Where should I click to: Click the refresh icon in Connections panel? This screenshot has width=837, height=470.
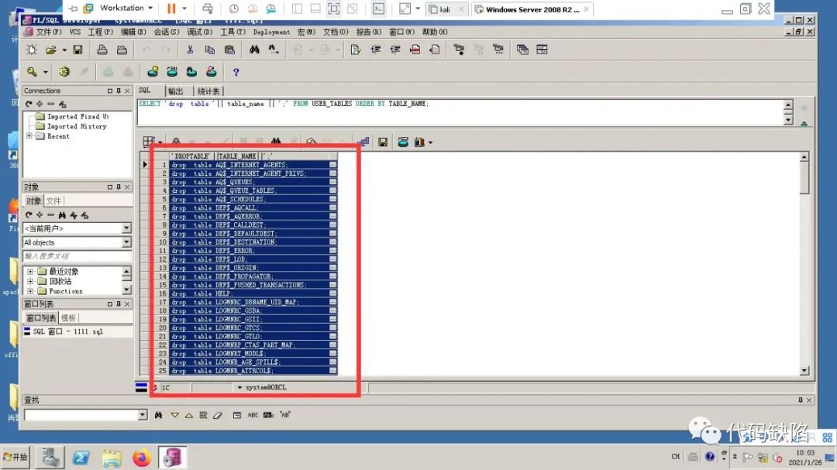pyautogui.click(x=29, y=104)
